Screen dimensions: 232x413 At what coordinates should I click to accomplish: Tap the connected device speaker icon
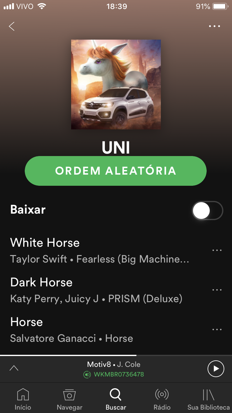(x=87, y=375)
